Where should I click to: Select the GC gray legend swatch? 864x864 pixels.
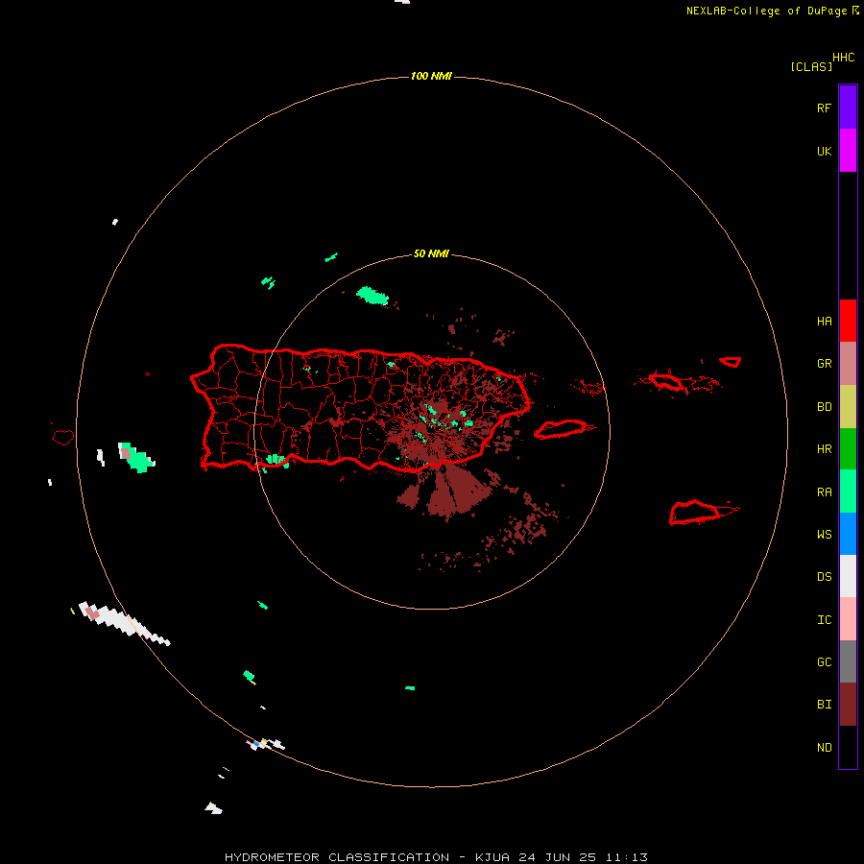(848, 661)
